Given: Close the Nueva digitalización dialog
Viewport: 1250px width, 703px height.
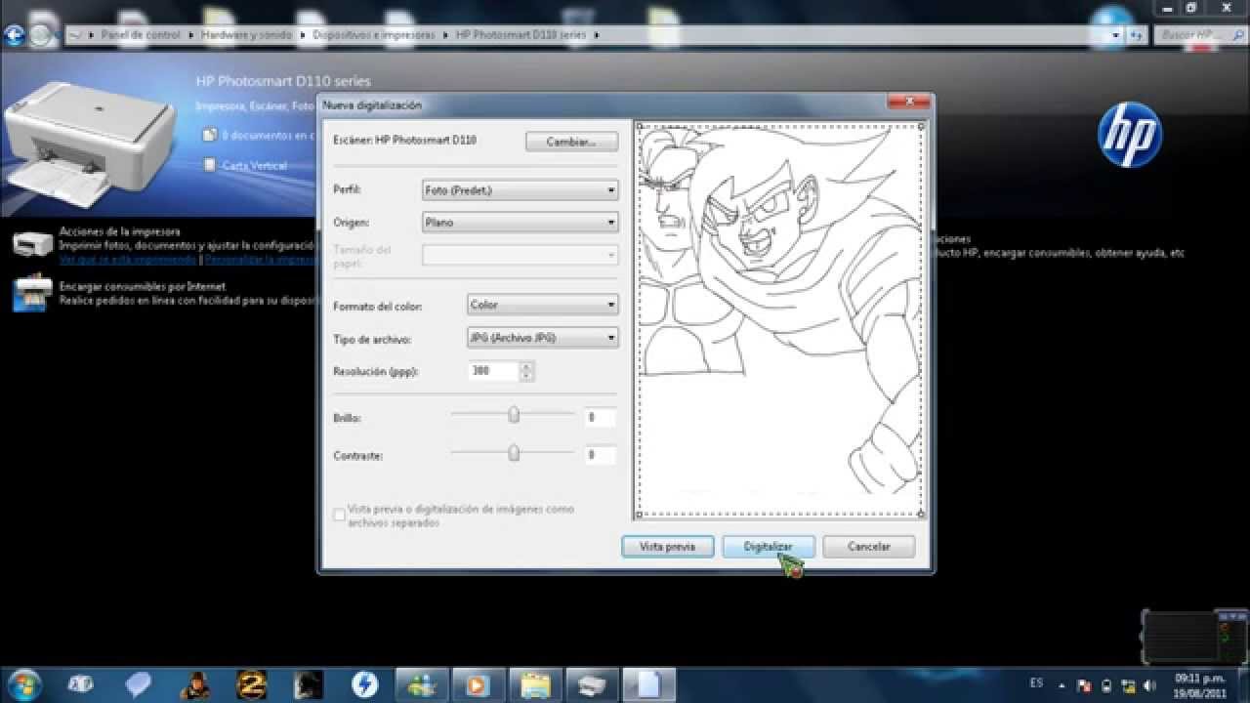Looking at the screenshot, I should (909, 102).
